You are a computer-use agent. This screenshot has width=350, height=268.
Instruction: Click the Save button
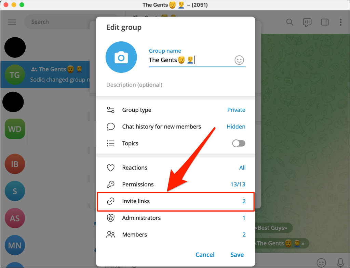click(237, 255)
